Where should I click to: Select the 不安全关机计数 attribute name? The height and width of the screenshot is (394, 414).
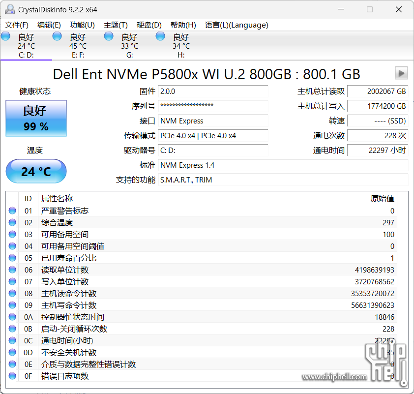click(69, 352)
